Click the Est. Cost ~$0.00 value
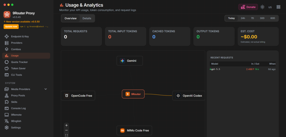The height and width of the screenshot is (137, 286). 249,37
